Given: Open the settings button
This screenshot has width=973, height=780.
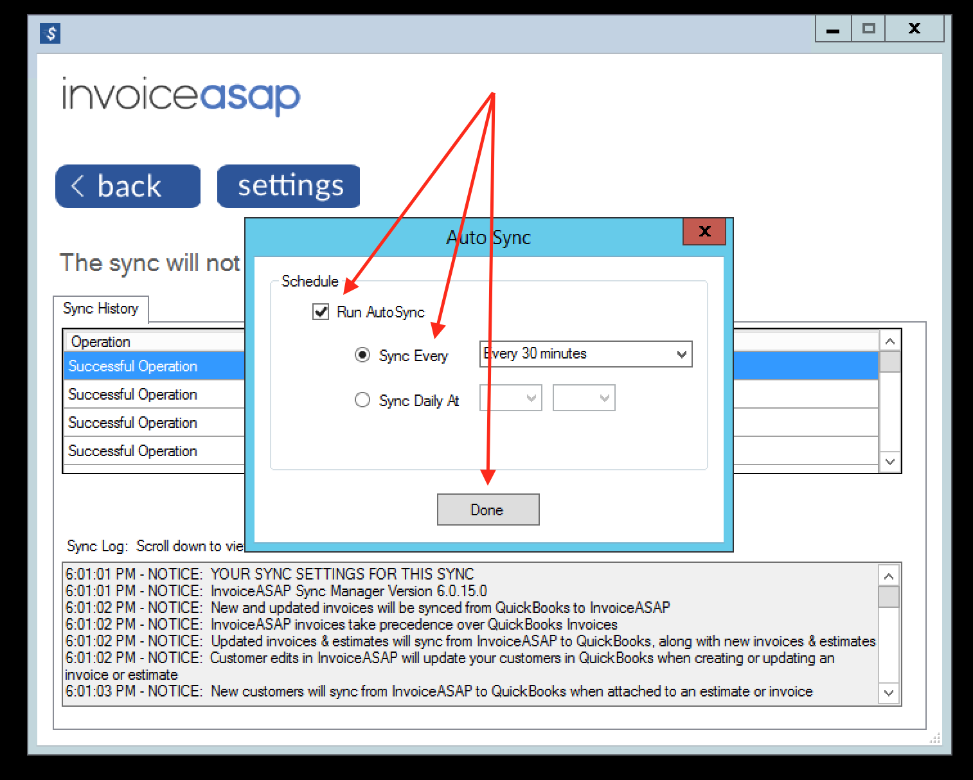Looking at the screenshot, I should 289,186.
